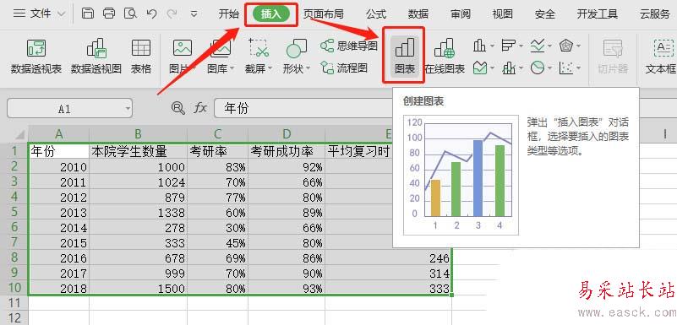Viewport: 677px width, 325px height.
Task: Click the print icon in quick access toolbar
Action: (109, 14)
